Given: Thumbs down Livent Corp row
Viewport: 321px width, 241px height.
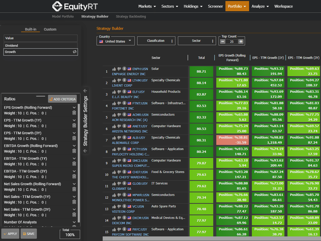Looking at the screenshot, I should [x=119, y=80].
